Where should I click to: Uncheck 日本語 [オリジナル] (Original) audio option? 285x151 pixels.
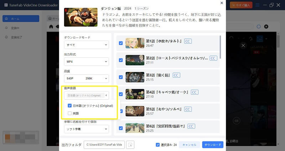(x=69, y=106)
